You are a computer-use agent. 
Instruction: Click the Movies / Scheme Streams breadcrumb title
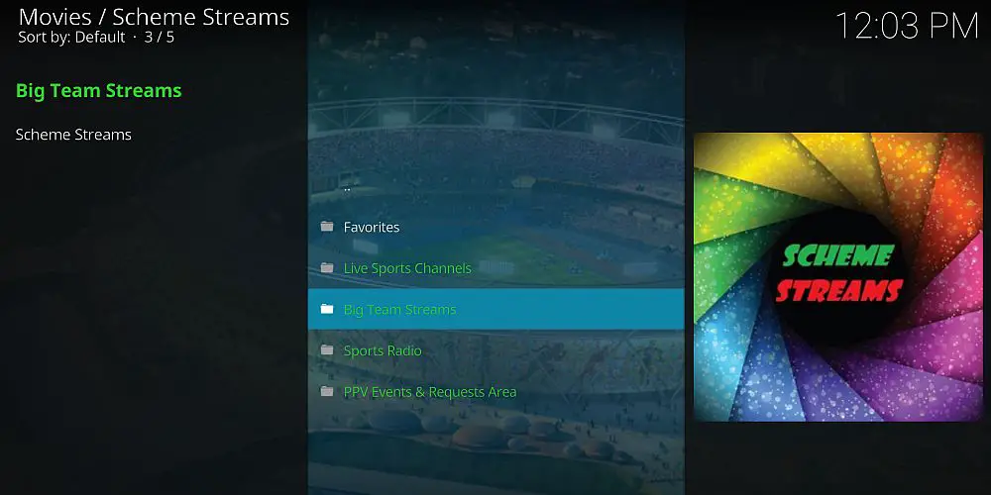155,17
